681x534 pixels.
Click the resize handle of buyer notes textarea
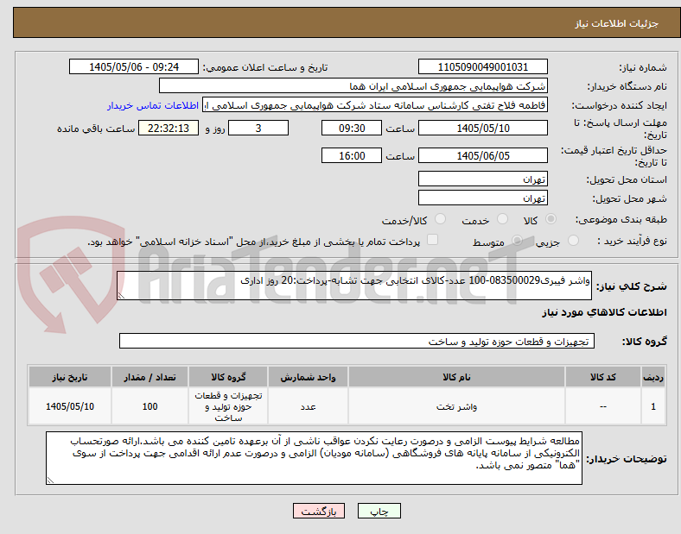pyautogui.click(x=50, y=481)
